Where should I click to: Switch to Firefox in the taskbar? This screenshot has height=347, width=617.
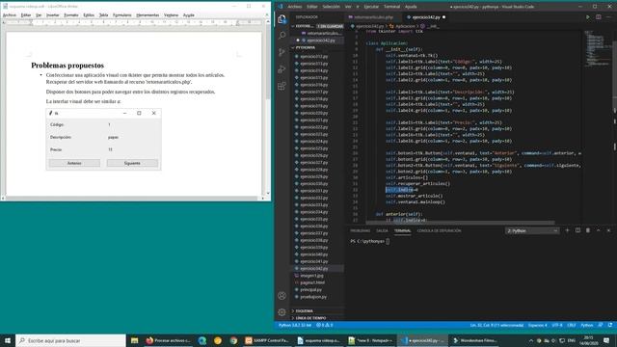click(169, 340)
